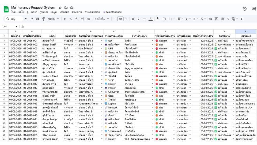Click the document title Maintenance Request System
The height and width of the screenshot is (145, 257).
point(33,8)
